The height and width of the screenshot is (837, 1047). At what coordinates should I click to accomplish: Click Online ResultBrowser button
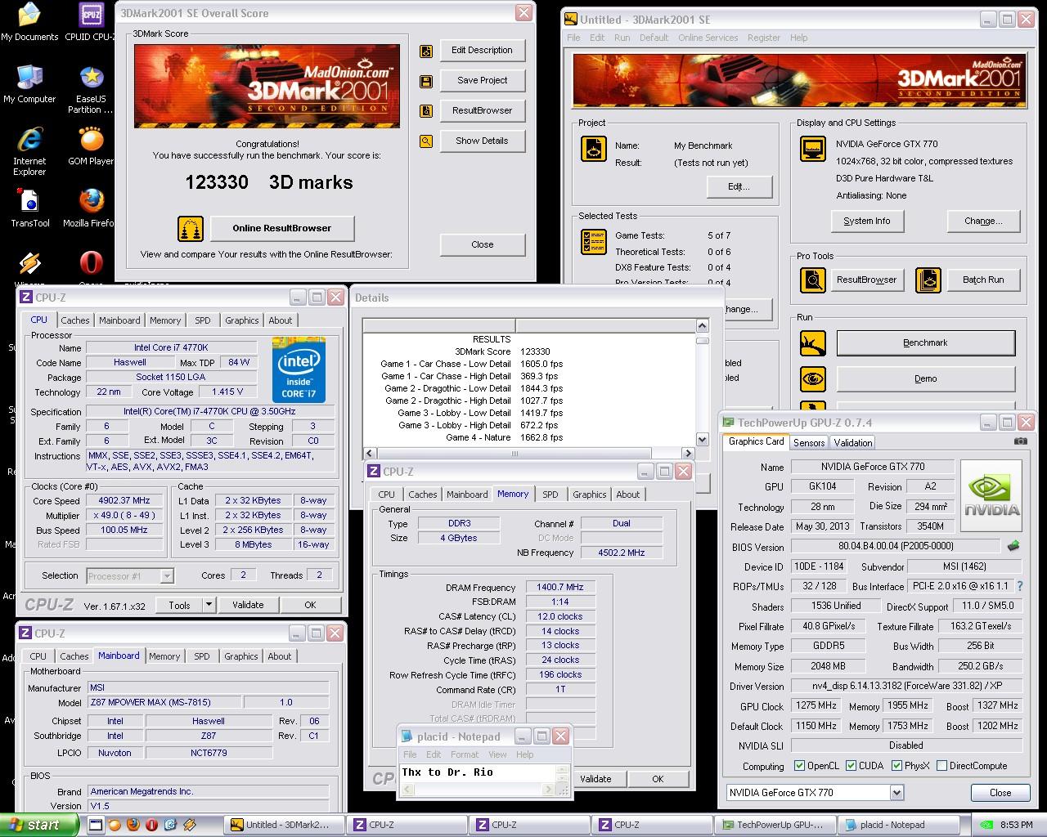(x=282, y=228)
